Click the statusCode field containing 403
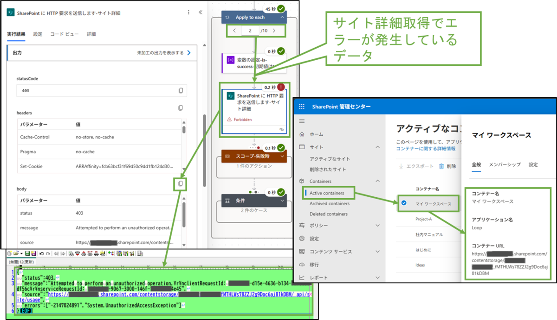Viewport: 557px width, 320px height. [102, 91]
